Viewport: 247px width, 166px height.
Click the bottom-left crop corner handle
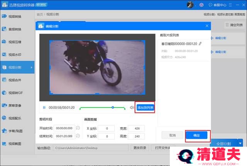(51, 93)
